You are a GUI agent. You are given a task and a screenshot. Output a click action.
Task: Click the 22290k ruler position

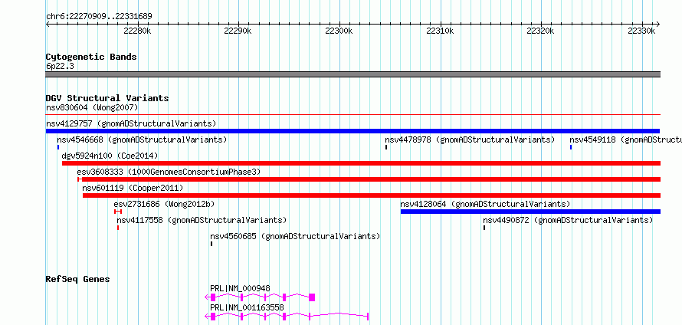[238, 31]
